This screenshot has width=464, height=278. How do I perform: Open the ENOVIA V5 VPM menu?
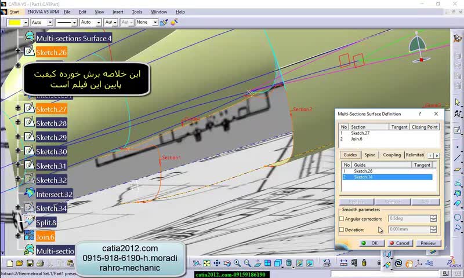(43, 12)
